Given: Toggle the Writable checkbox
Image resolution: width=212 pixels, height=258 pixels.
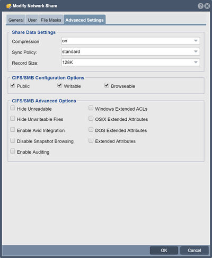Looking at the screenshot, I should pos(60,85).
